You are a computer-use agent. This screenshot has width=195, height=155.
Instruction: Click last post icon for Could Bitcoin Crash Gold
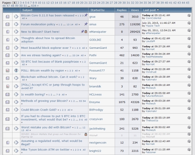[189, 109]
